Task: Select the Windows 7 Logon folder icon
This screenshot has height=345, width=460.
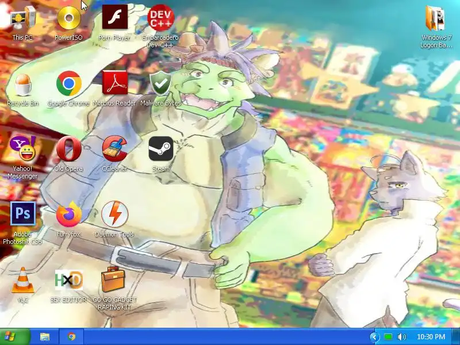Action: (436, 18)
